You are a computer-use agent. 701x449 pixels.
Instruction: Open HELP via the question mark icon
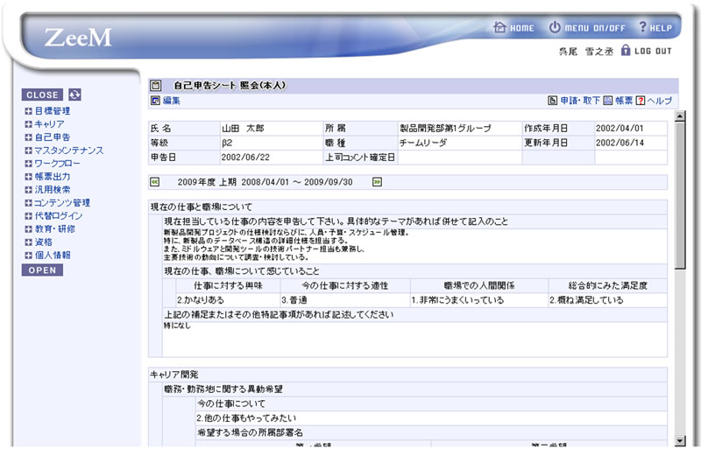point(642,27)
